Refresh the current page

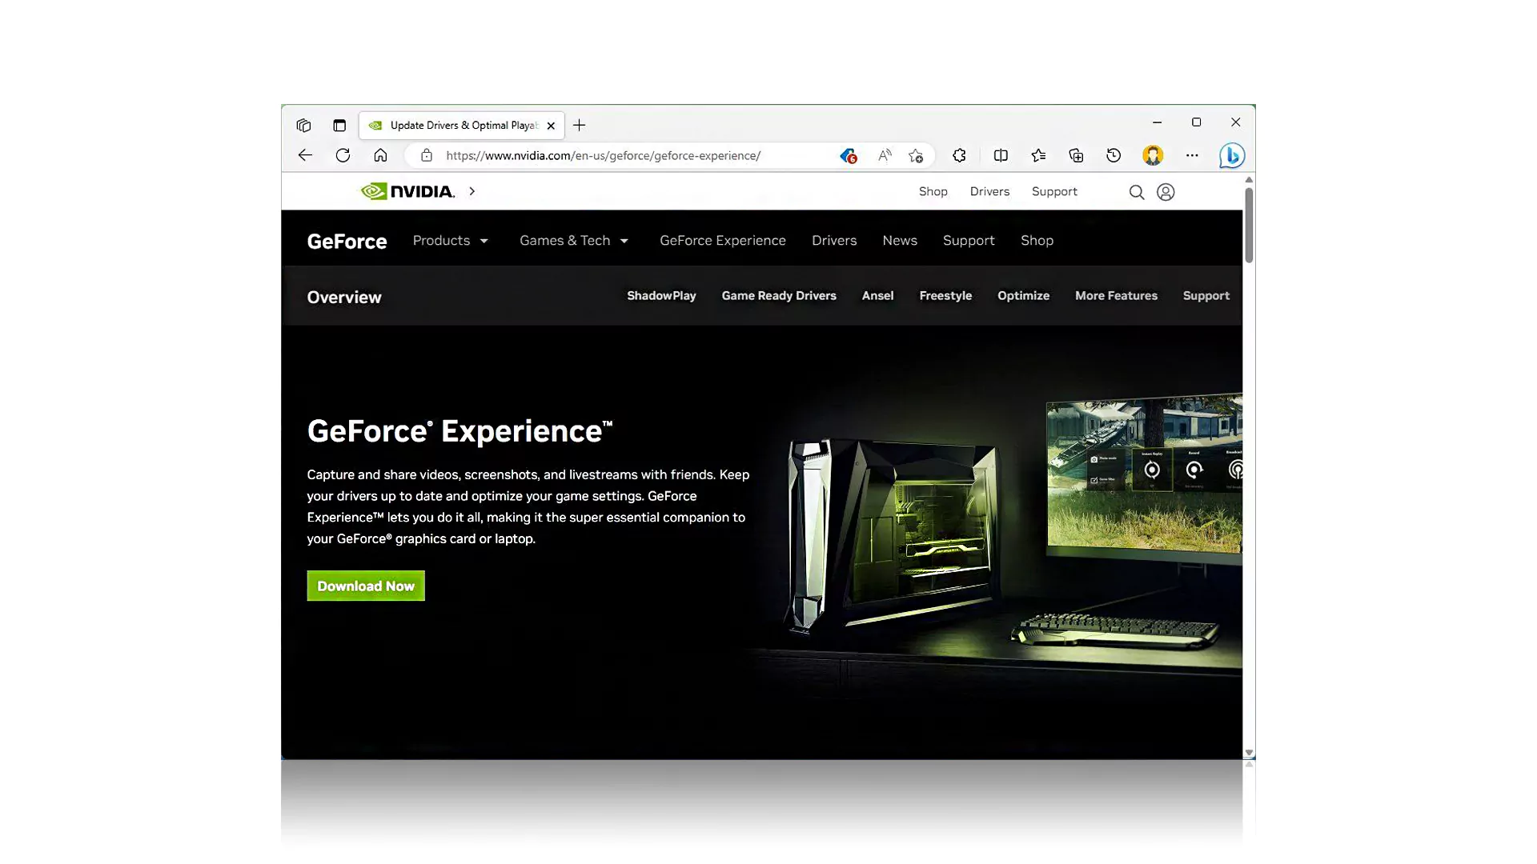coord(343,155)
